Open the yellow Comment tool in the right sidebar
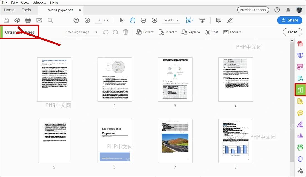 (300, 113)
